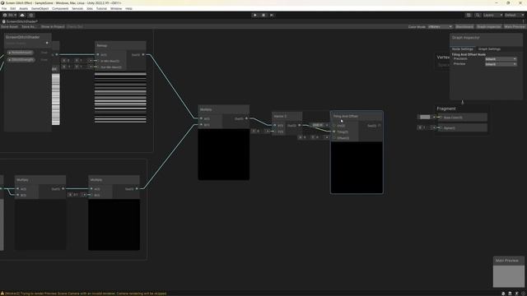
Task: Open the GameObject menu
Action: pyautogui.click(x=40, y=8)
